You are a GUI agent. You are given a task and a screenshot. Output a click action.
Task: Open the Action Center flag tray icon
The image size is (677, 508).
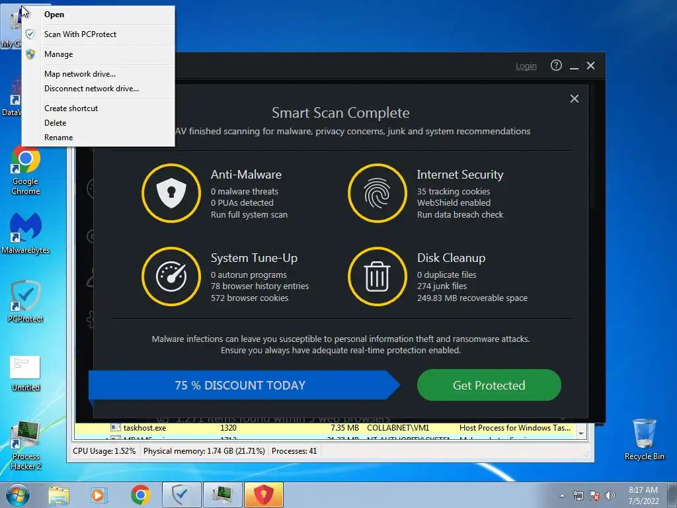coord(594,495)
